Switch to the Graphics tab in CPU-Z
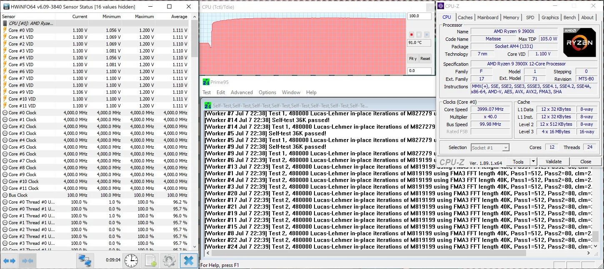This screenshot has height=269, width=604. (x=550, y=17)
